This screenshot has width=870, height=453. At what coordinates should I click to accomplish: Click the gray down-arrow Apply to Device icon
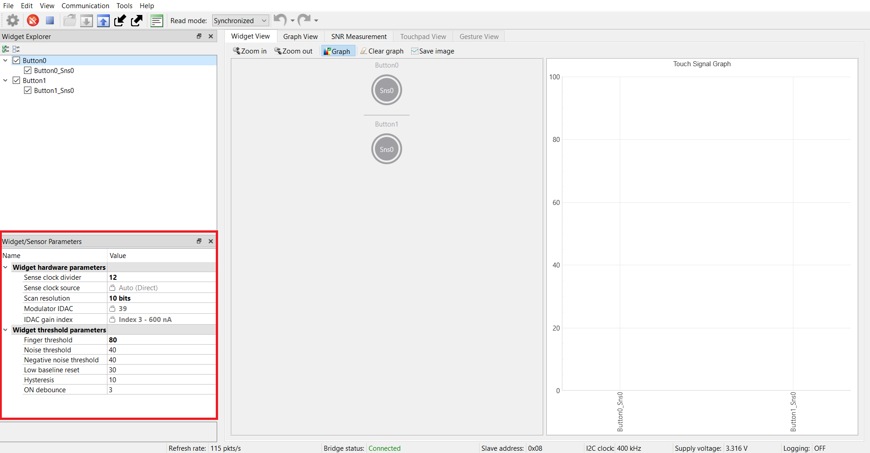click(x=87, y=20)
